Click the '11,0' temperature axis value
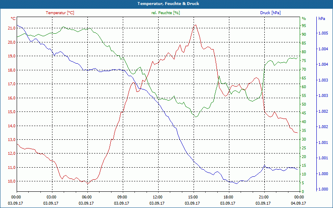 pyautogui.click(x=12, y=167)
